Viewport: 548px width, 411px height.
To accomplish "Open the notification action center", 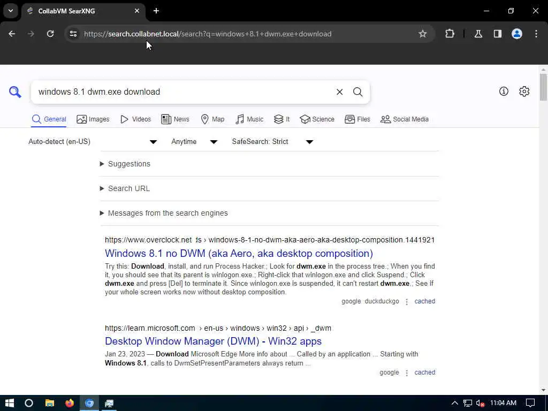I will tap(530, 403).
